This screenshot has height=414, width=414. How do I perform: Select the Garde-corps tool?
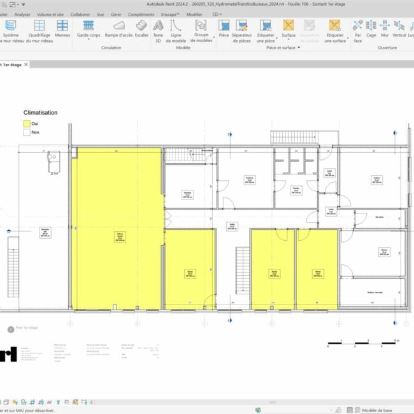89,29
